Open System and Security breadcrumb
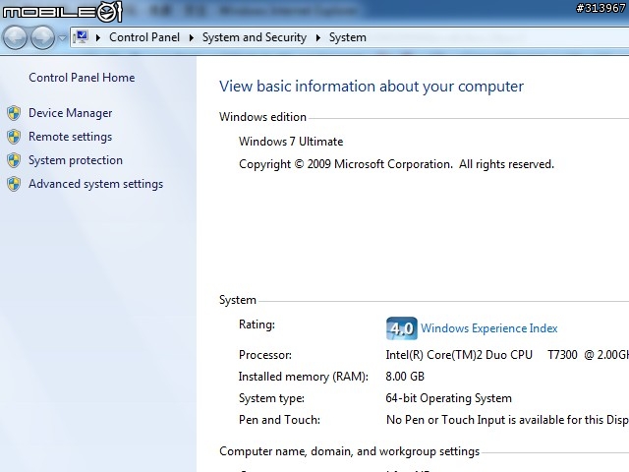Image resolution: width=629 pixels, height=472 pixels. (255, 37)
